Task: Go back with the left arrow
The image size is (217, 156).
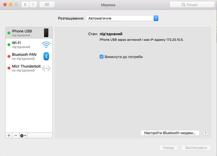Action: tap(25, 5)
